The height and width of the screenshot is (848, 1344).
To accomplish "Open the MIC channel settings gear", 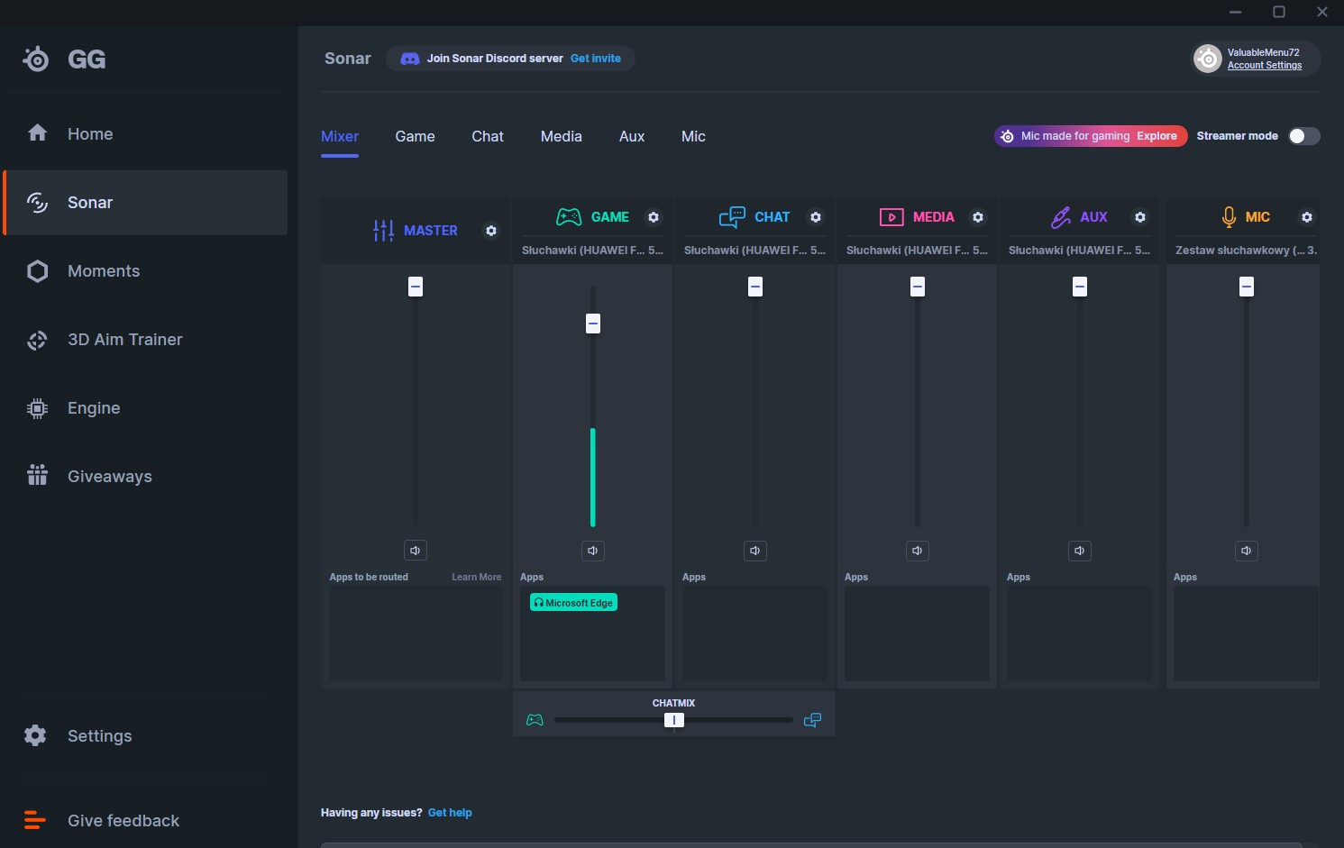I will tap(1307, 217).
